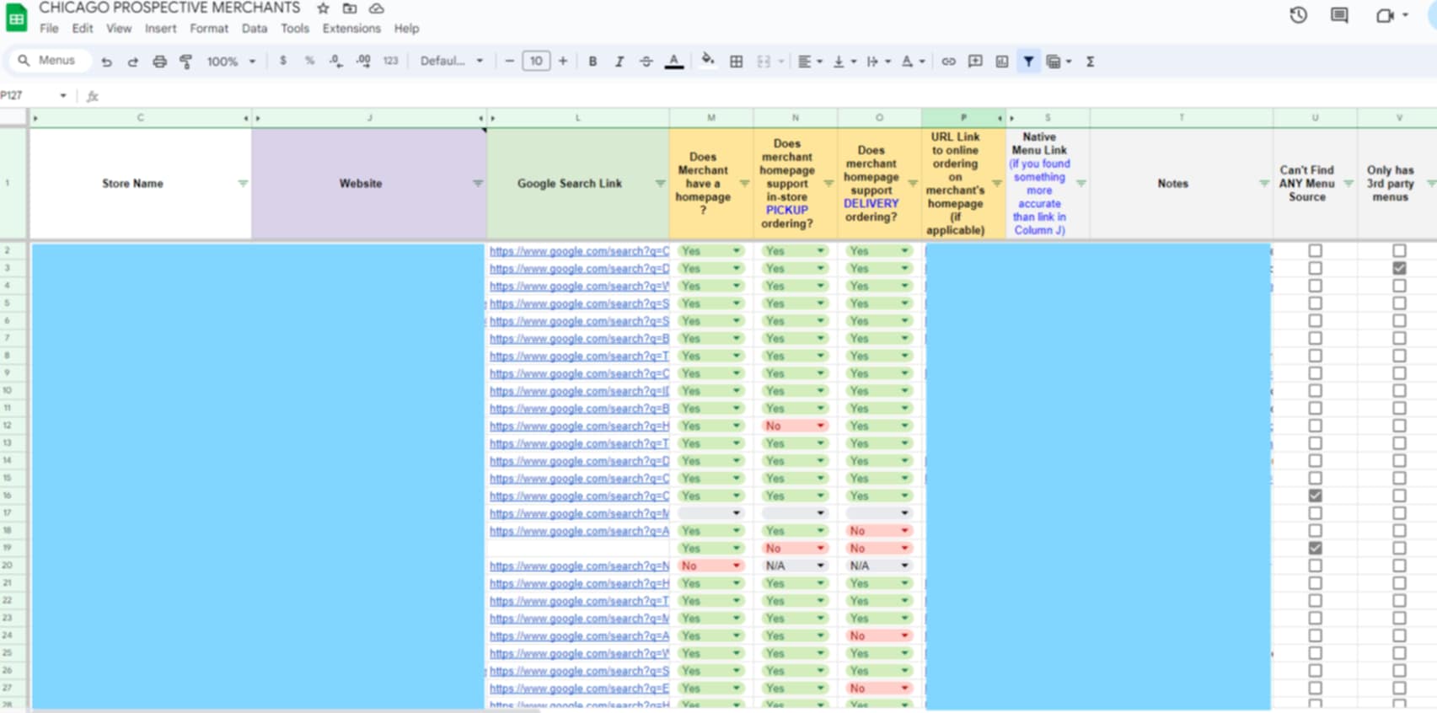The width and height of the screenshot is (1437, 713).
Task: Format as currency with dollar icon
Action: pos(283,61)
